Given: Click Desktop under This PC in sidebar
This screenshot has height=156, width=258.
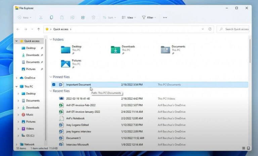Looking at the screenshot, I should (29, 93).
